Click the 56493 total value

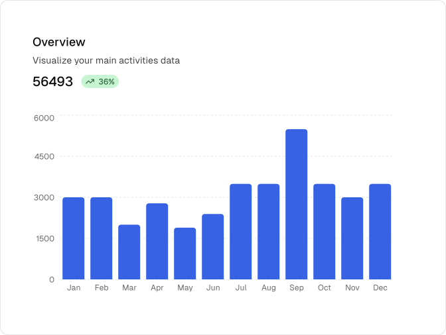pyautogui.click(x=52, y=82)
